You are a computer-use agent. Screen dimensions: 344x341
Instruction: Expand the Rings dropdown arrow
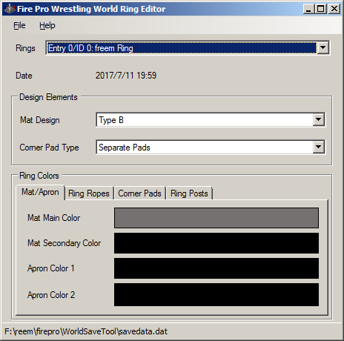[323, 48]
